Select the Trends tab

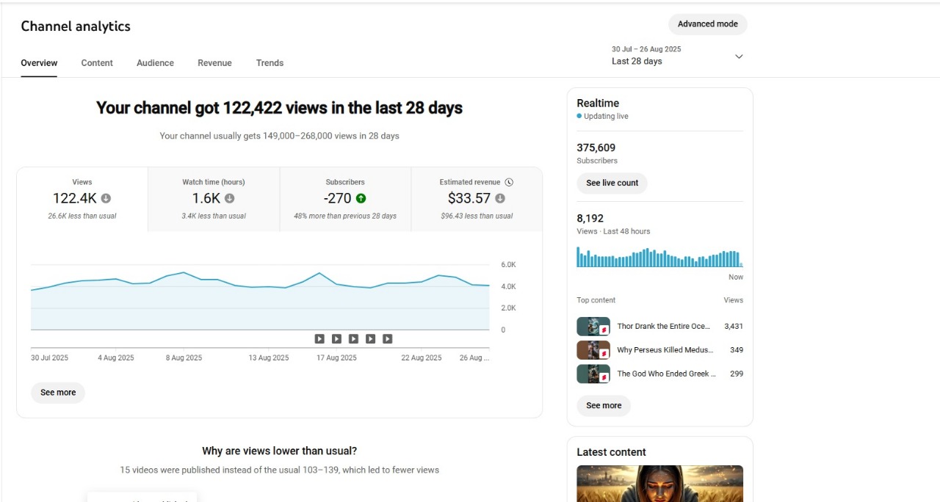(x=270, y=63)
